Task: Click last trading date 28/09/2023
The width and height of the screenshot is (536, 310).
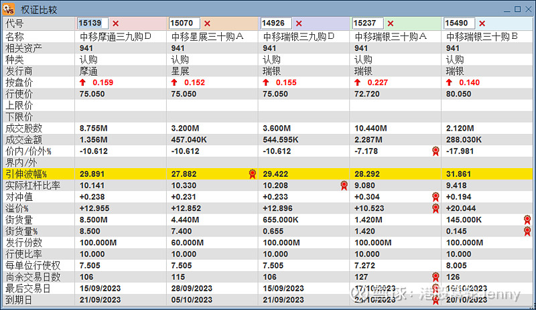Action: coord(192,289)
